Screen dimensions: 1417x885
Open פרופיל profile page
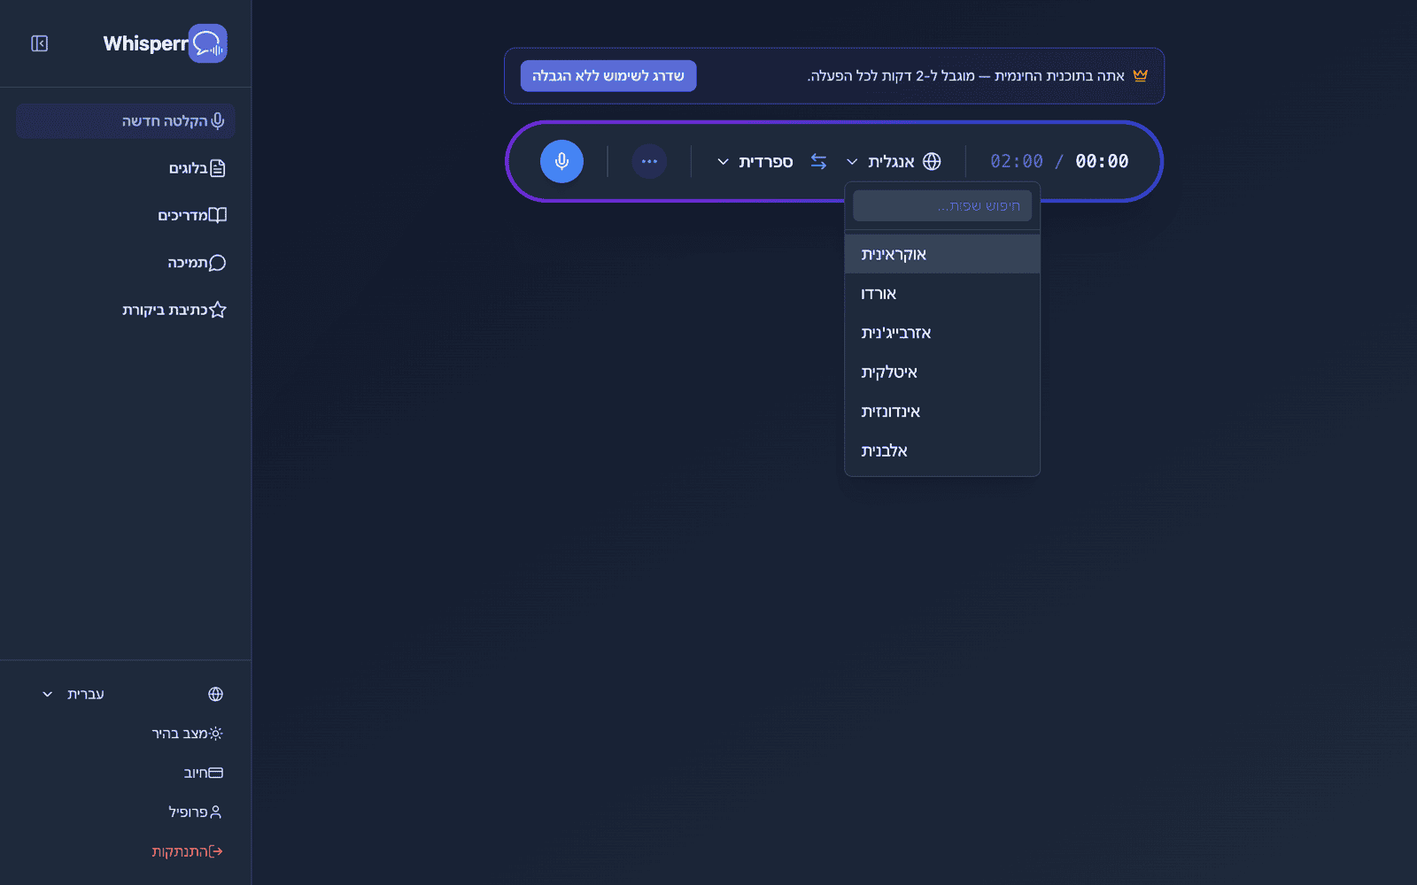point(195,812)
